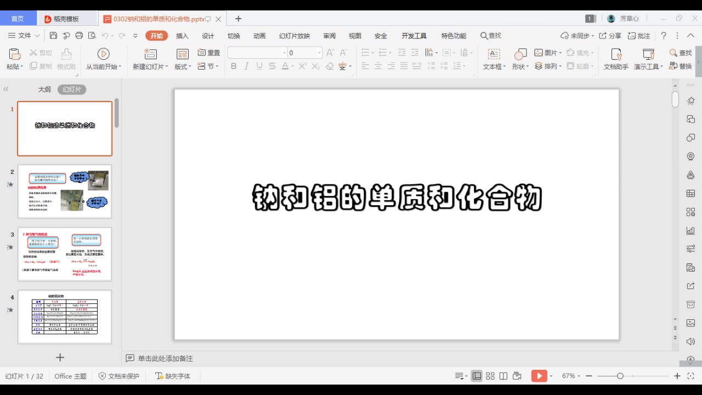
Task: Switch to the 动画 (Animation) ribbon tab
Action: tap(259, 36)
